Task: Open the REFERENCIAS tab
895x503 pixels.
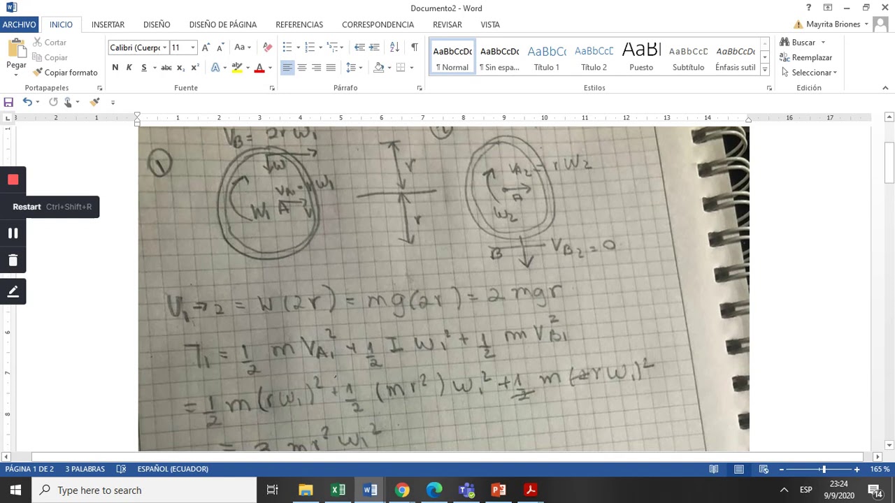Action: [299, 24]
